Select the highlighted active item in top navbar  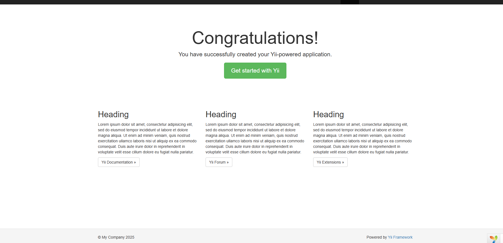click(350, 2)
